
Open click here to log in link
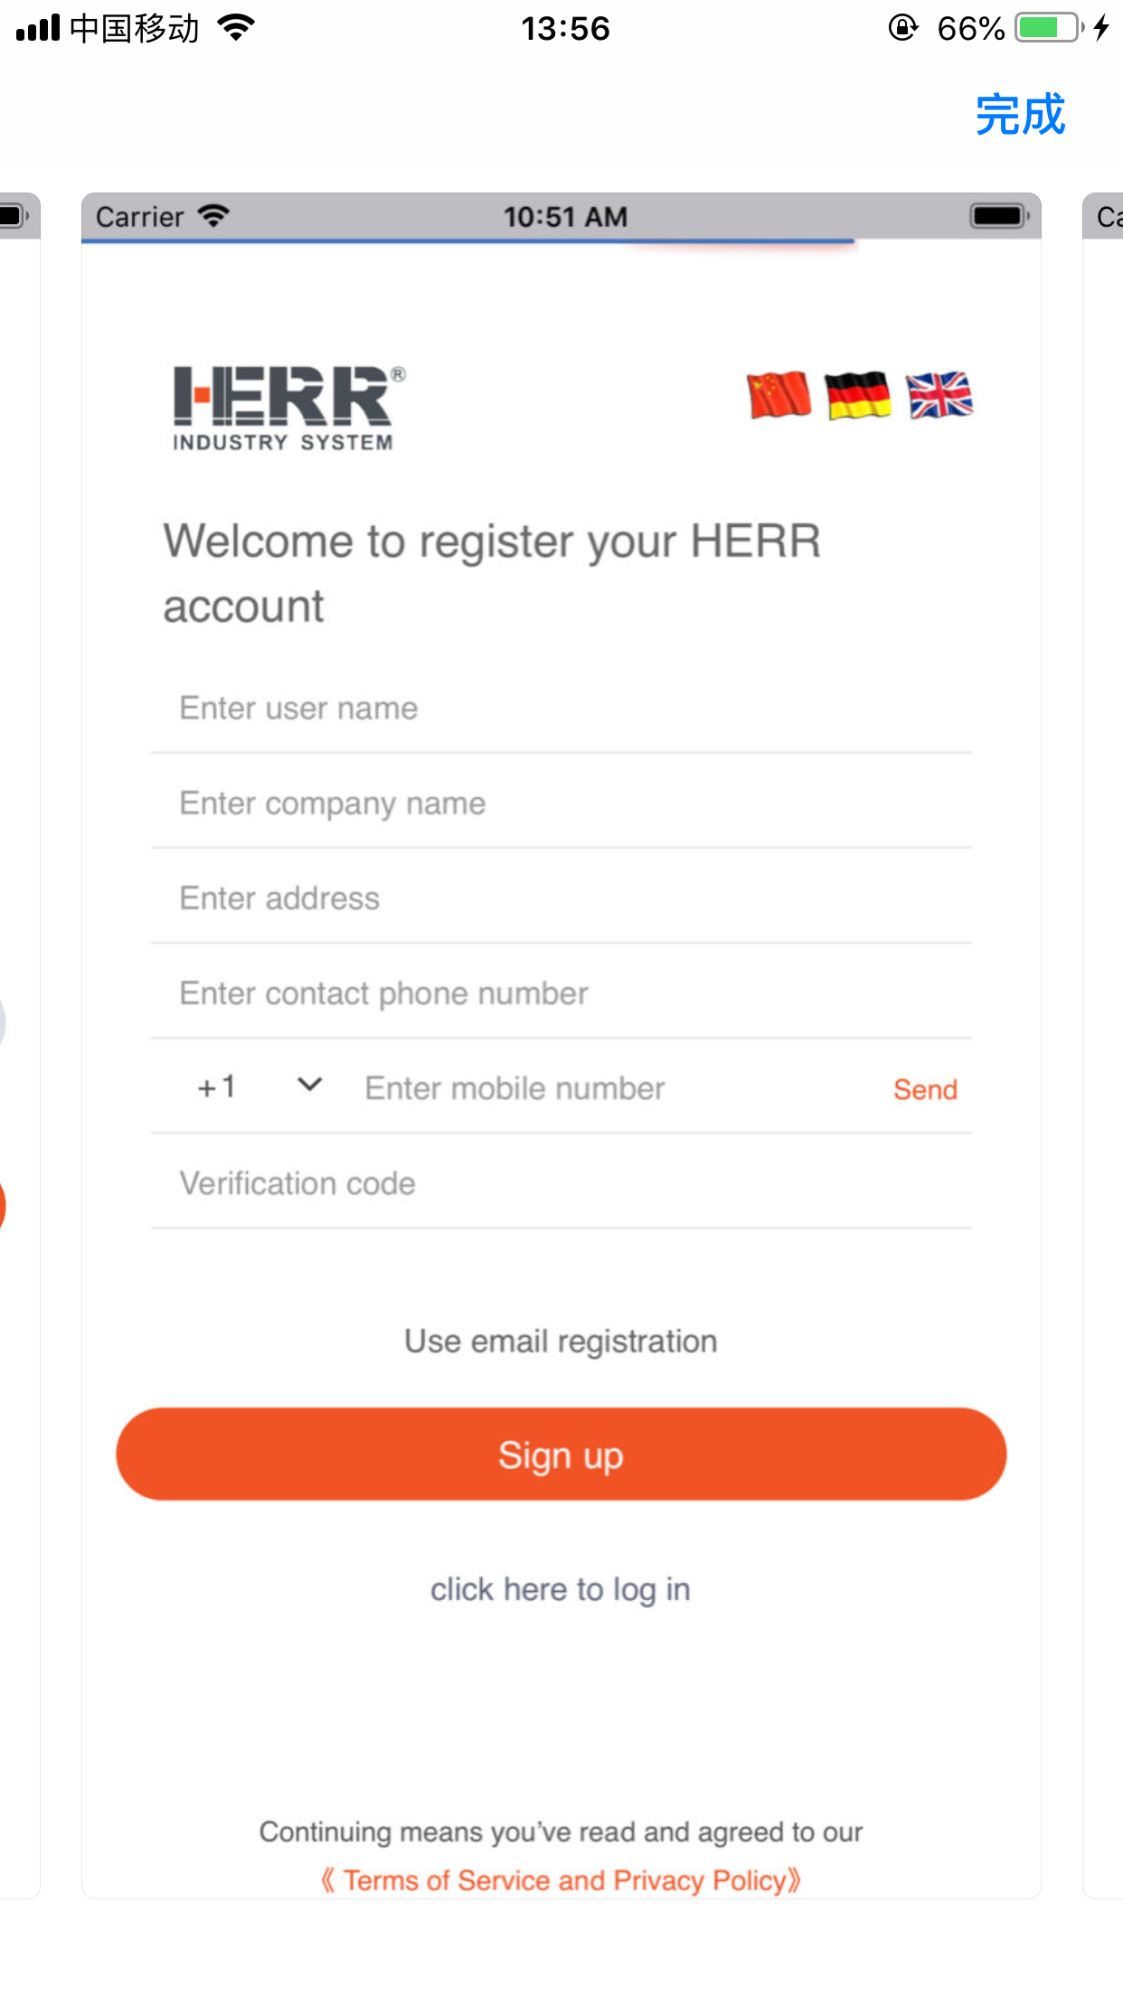(561, 1589)
